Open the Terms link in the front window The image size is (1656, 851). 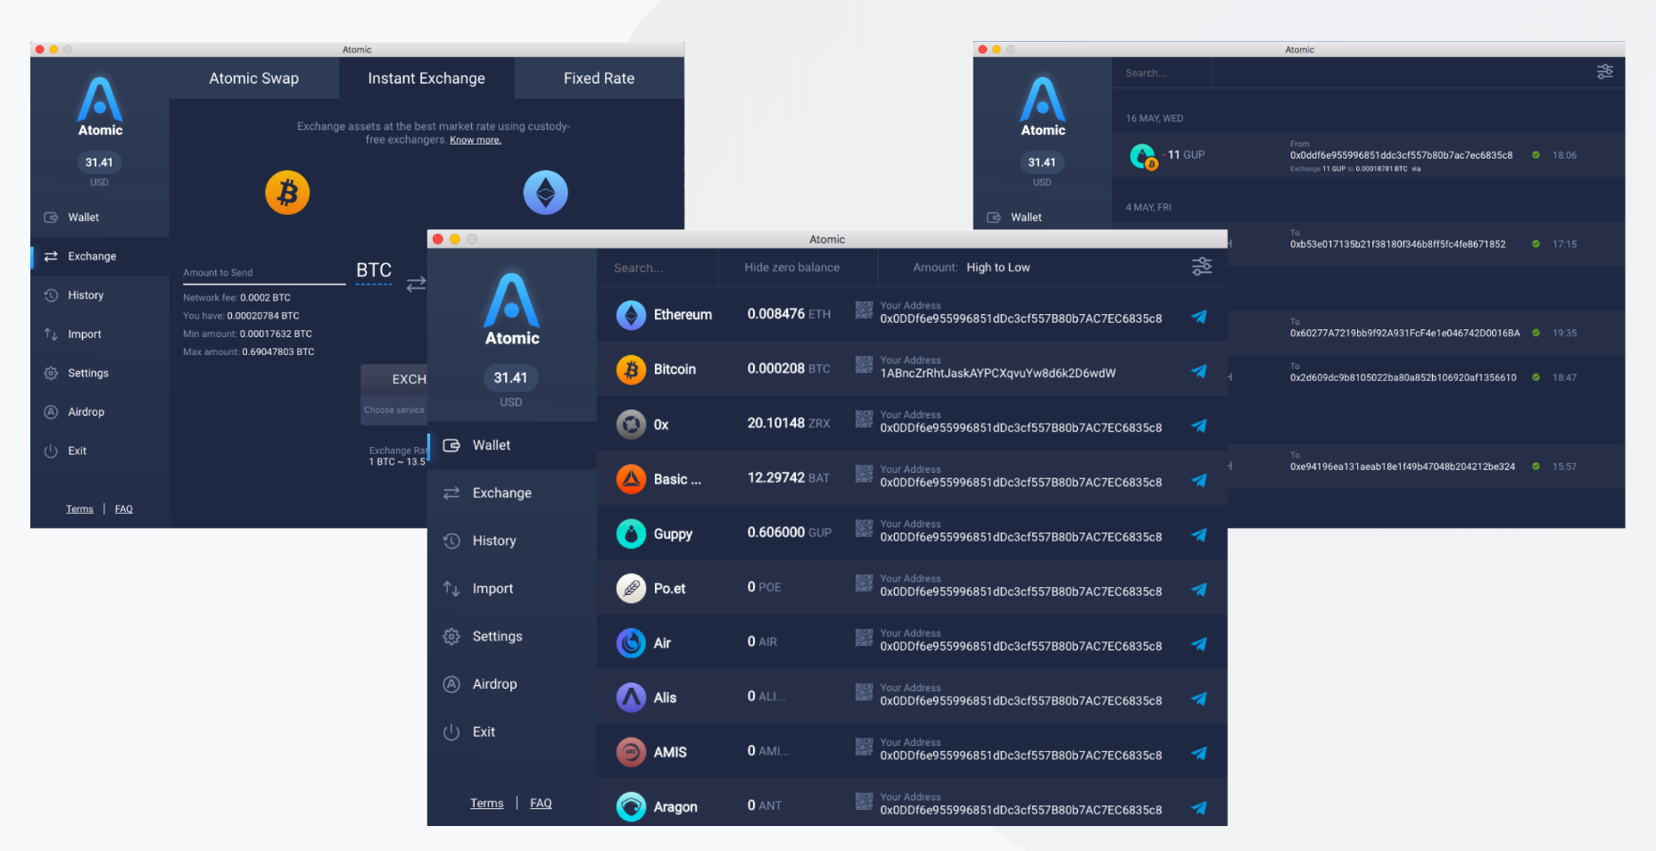coord(487,804)
